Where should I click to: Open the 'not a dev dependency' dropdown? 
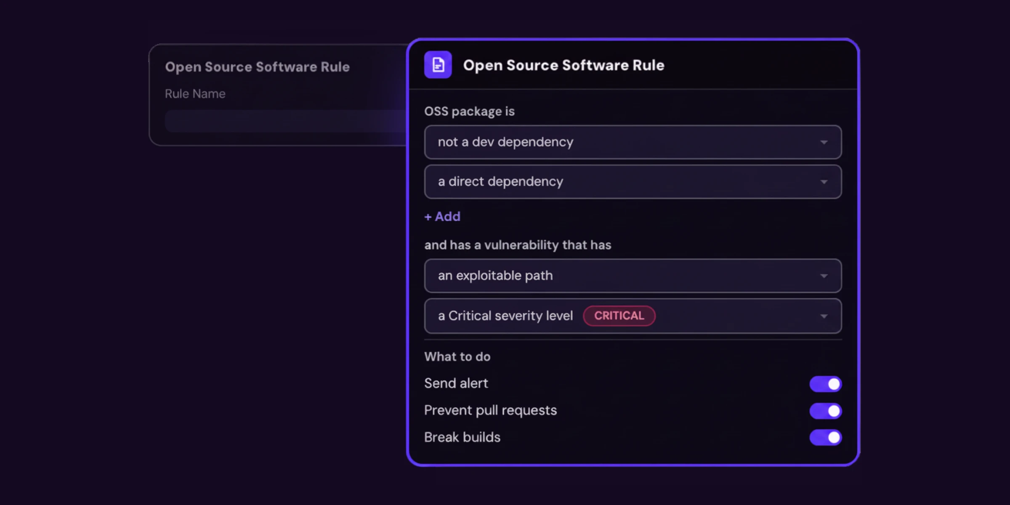(x=633, y=142)
